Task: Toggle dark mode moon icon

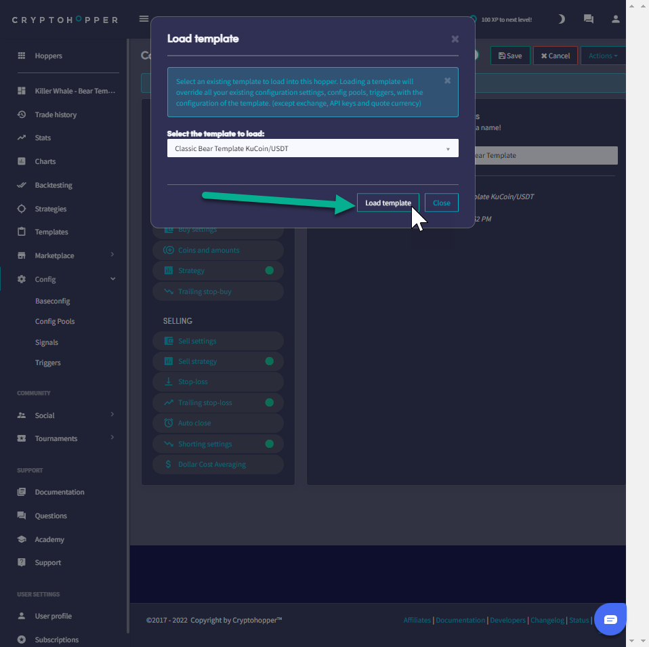Action: coord(561,19)
